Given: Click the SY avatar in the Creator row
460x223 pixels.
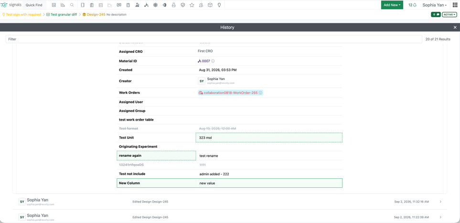Looking at the screenshot, I should (202, 81).
